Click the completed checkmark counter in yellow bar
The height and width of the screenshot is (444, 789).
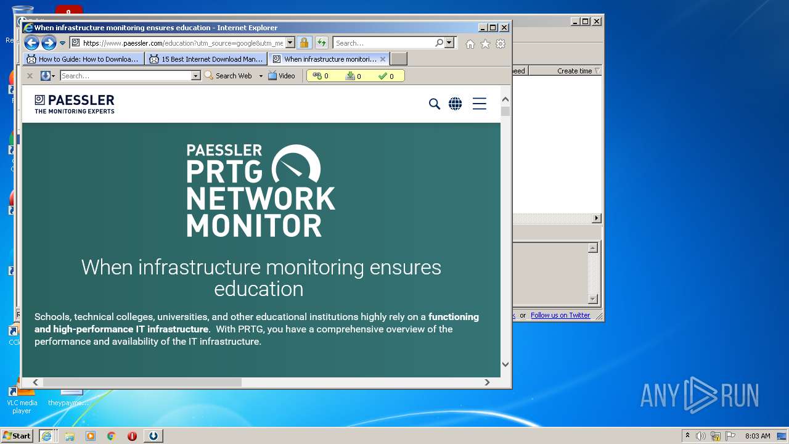[383, 76]
